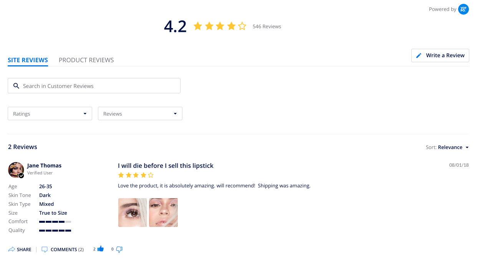Click the Yotpo logo badge
This screenshot has width=490, height=260.
click(x=464, y=9)
